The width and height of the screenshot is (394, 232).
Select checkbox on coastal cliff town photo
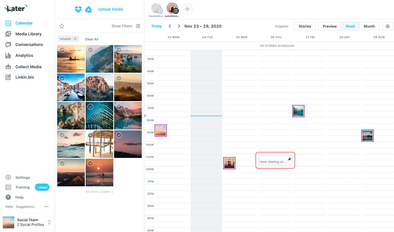[90, 50]
